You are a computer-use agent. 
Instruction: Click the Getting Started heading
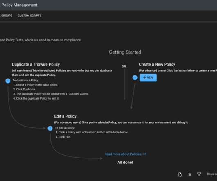point(125,52)
